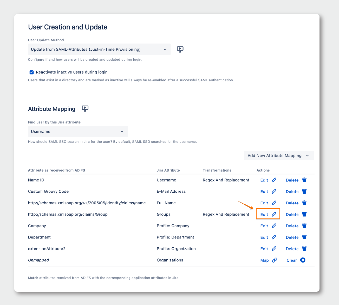The image size is (339, 305).
Task: Click the extensionAttribute2 attribute cell
Action: coord(47,249)
